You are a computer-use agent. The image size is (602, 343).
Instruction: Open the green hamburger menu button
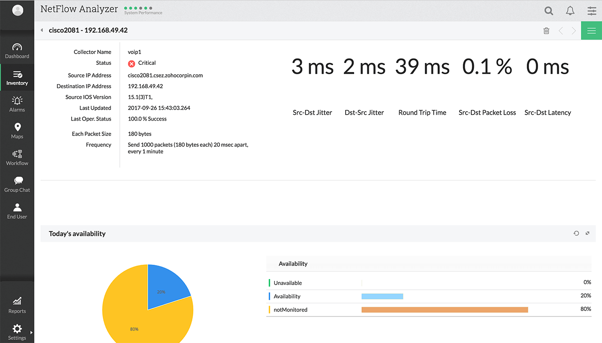591,31
